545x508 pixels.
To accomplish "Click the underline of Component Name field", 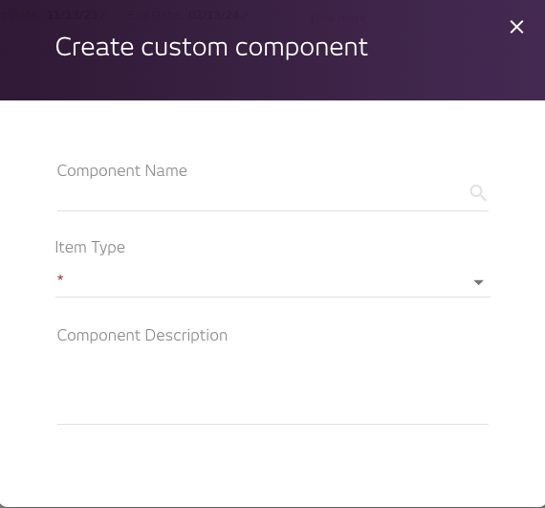I will click(272, 210).
